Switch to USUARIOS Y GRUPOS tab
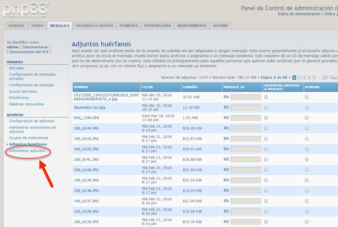This screenshot has width=338, height=227. (x=94, y=26)
